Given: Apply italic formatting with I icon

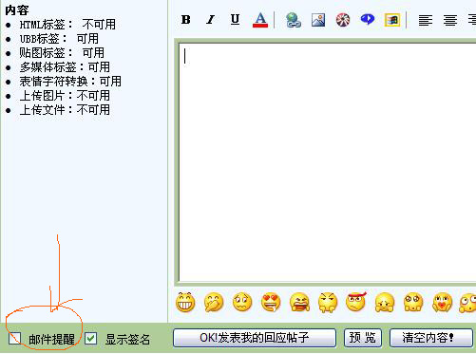Looking at the screenshot, I should coord(210,20).
